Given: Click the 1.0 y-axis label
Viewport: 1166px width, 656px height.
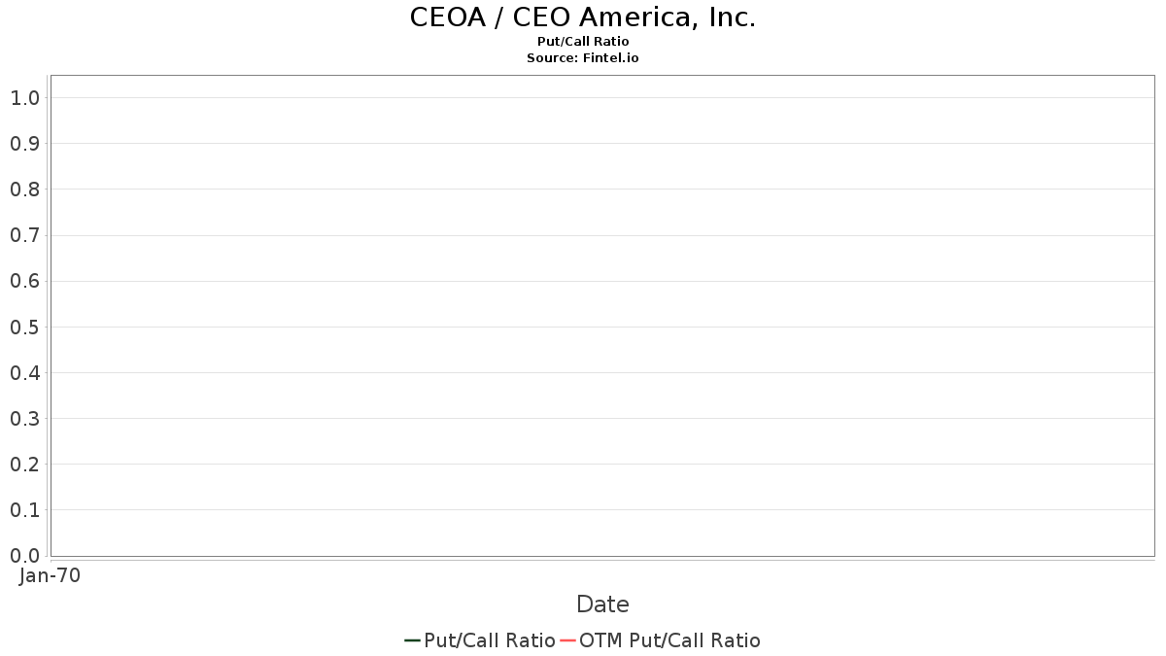Looking at the screenshot, I should coord(25,98).
